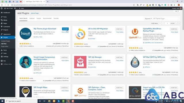The image size is (184, 103).
Task: View More Details for Smush
Action: [65, 61]
